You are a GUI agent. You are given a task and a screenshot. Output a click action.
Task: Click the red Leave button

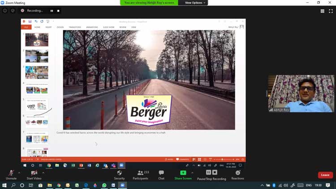tap(325, 175)
